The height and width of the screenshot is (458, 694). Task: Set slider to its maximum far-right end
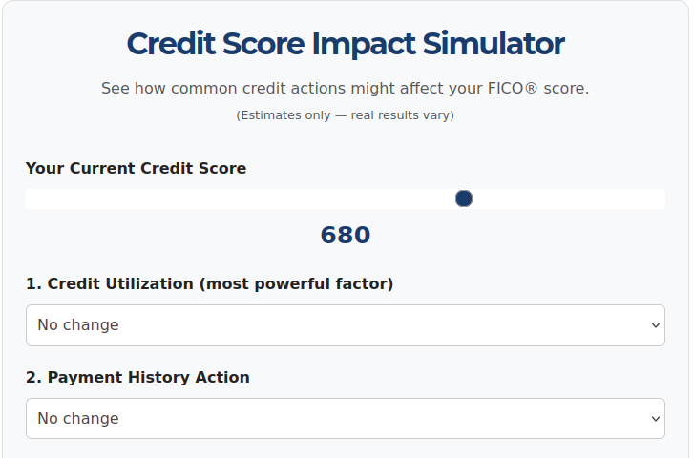coord(663,198)
